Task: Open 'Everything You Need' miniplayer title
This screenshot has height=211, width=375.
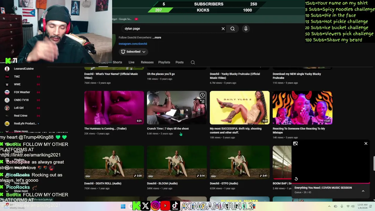Action: 323,188
